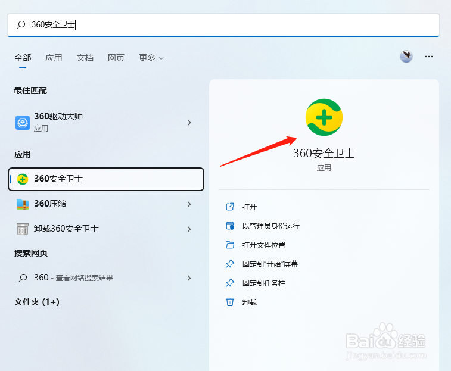Open the three-dot options menu
This screenshot has height=371, width=451.
(x=429, y=57)
